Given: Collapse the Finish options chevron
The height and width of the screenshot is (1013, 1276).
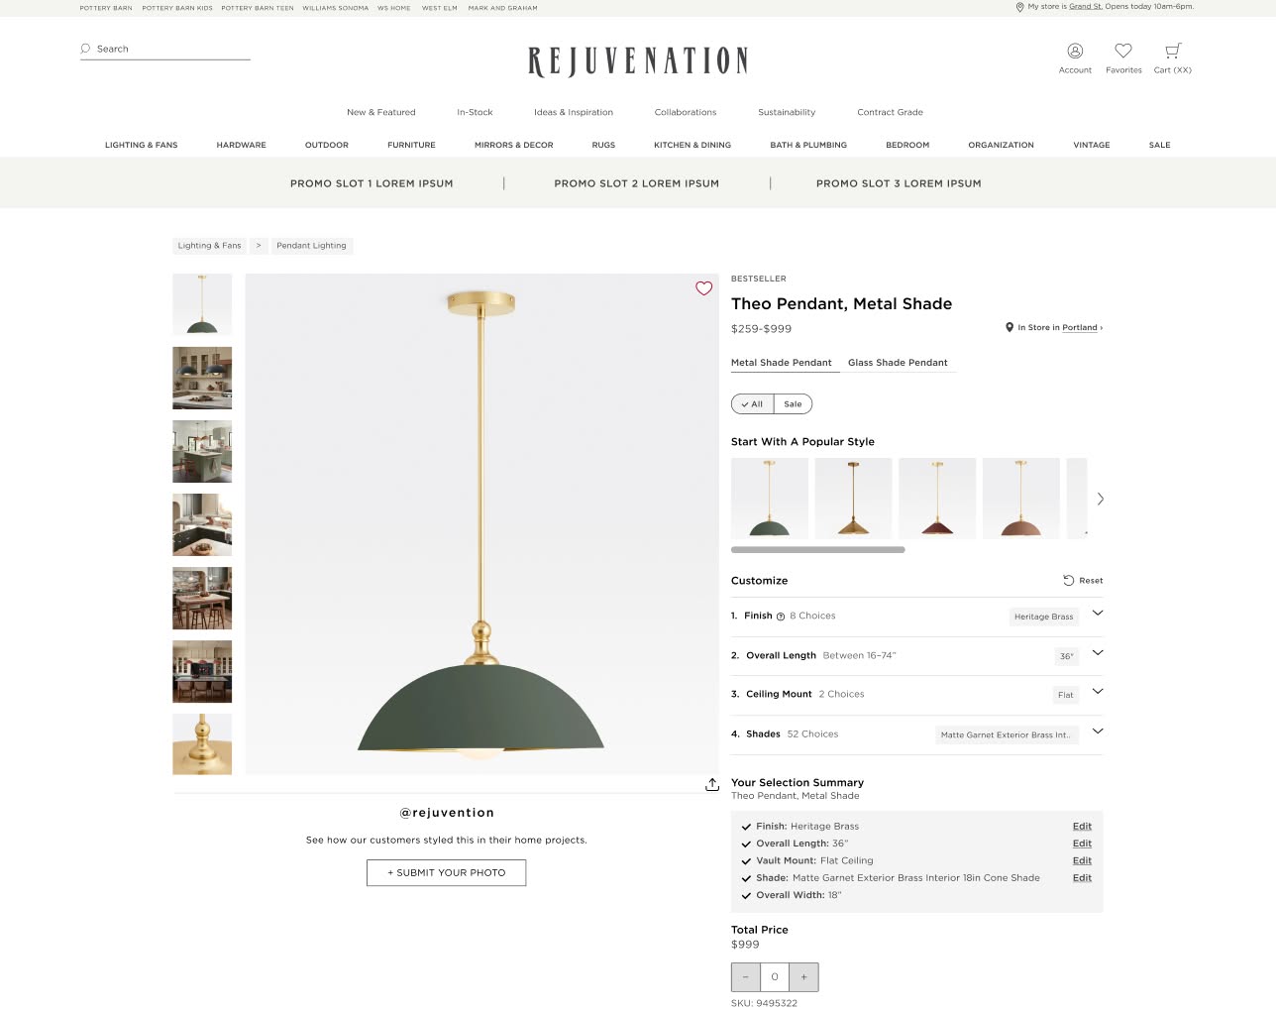Looking at the screenshot, I should (x=1097, y=613).
